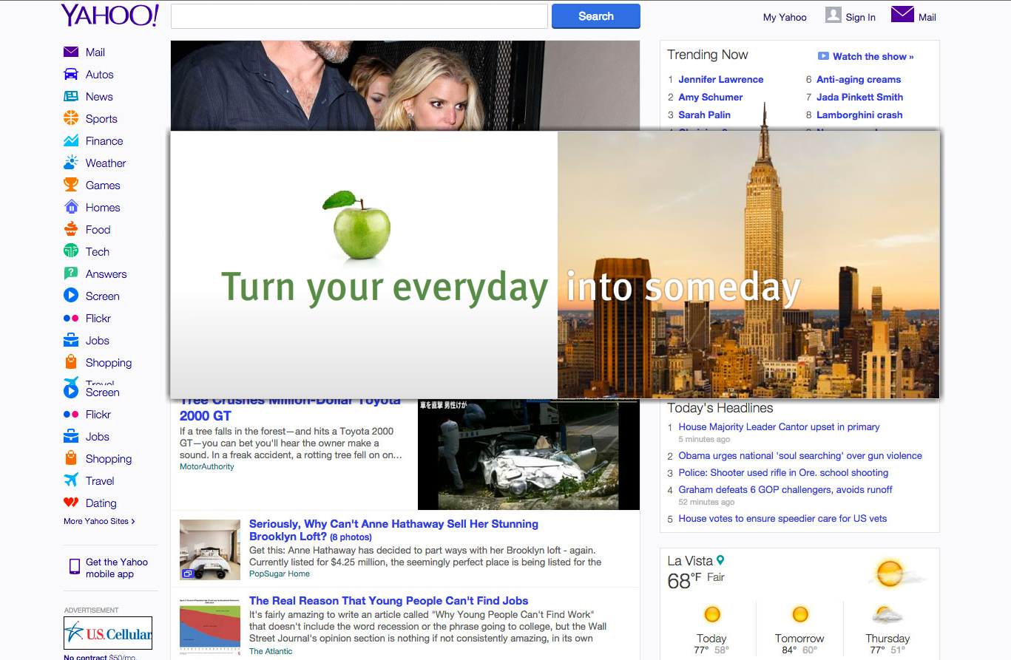Click the La Vista location name
The width and height of the screenshot is (1011, 660).
click(689, 561)
